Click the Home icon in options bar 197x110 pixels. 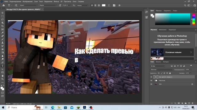4,5
